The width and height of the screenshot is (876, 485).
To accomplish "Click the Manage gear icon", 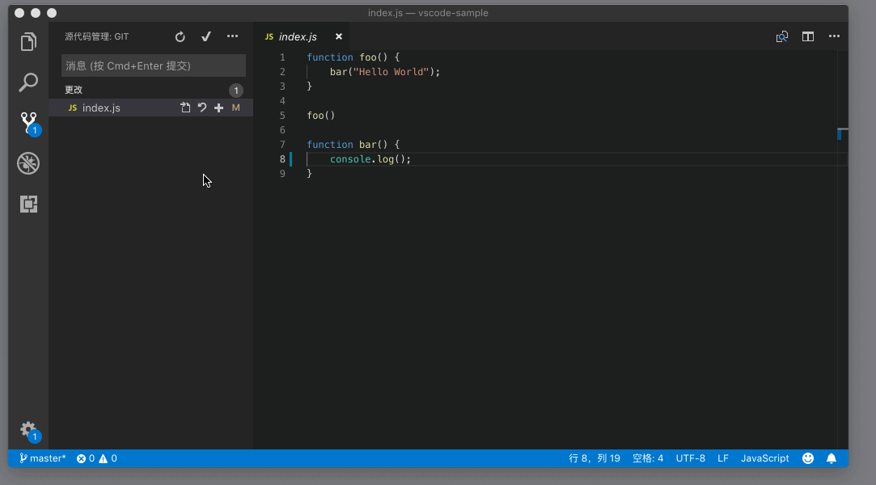I will pyautogui.click(x=28, y=429).
